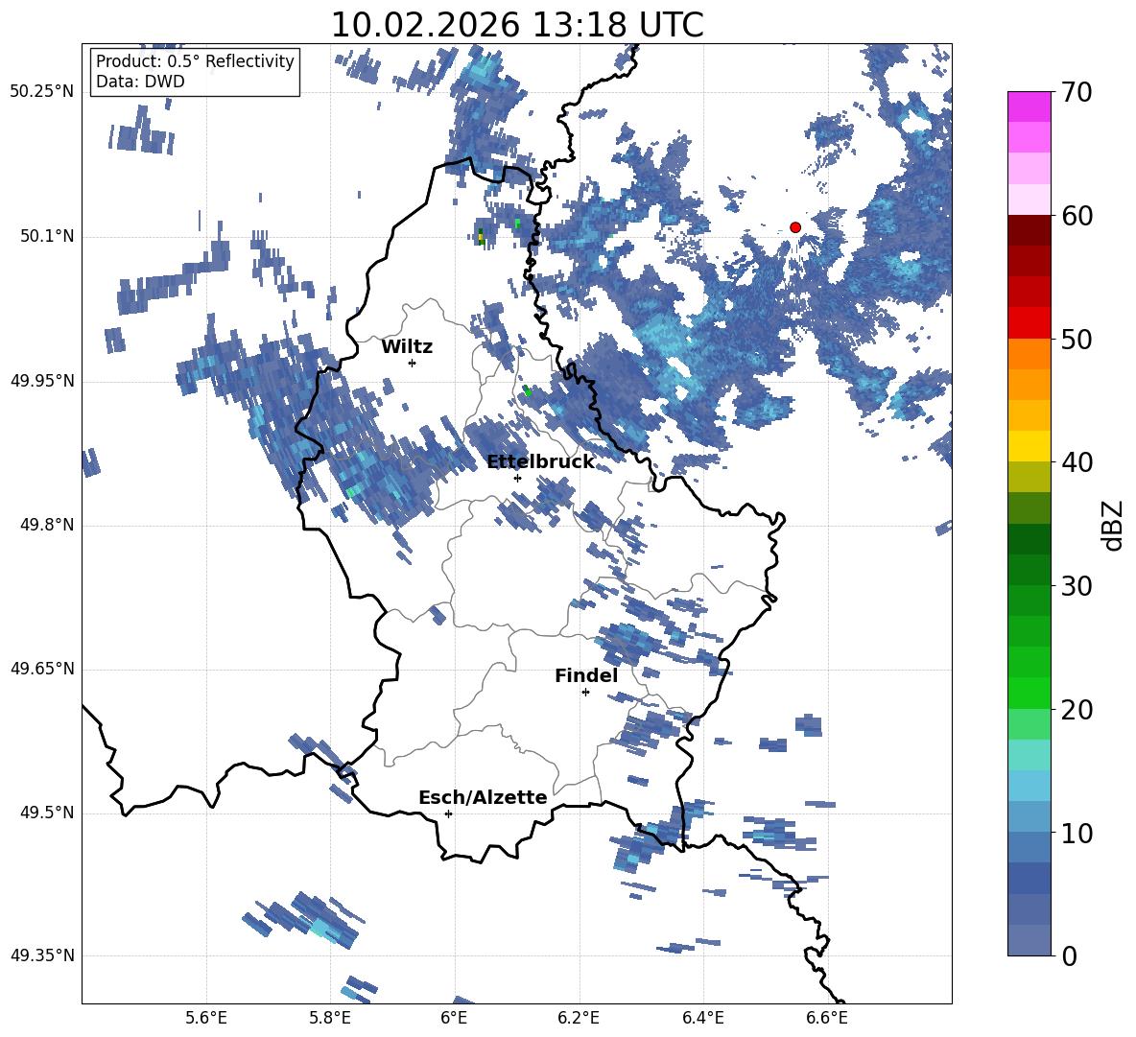Click the Findel city label

586,675
